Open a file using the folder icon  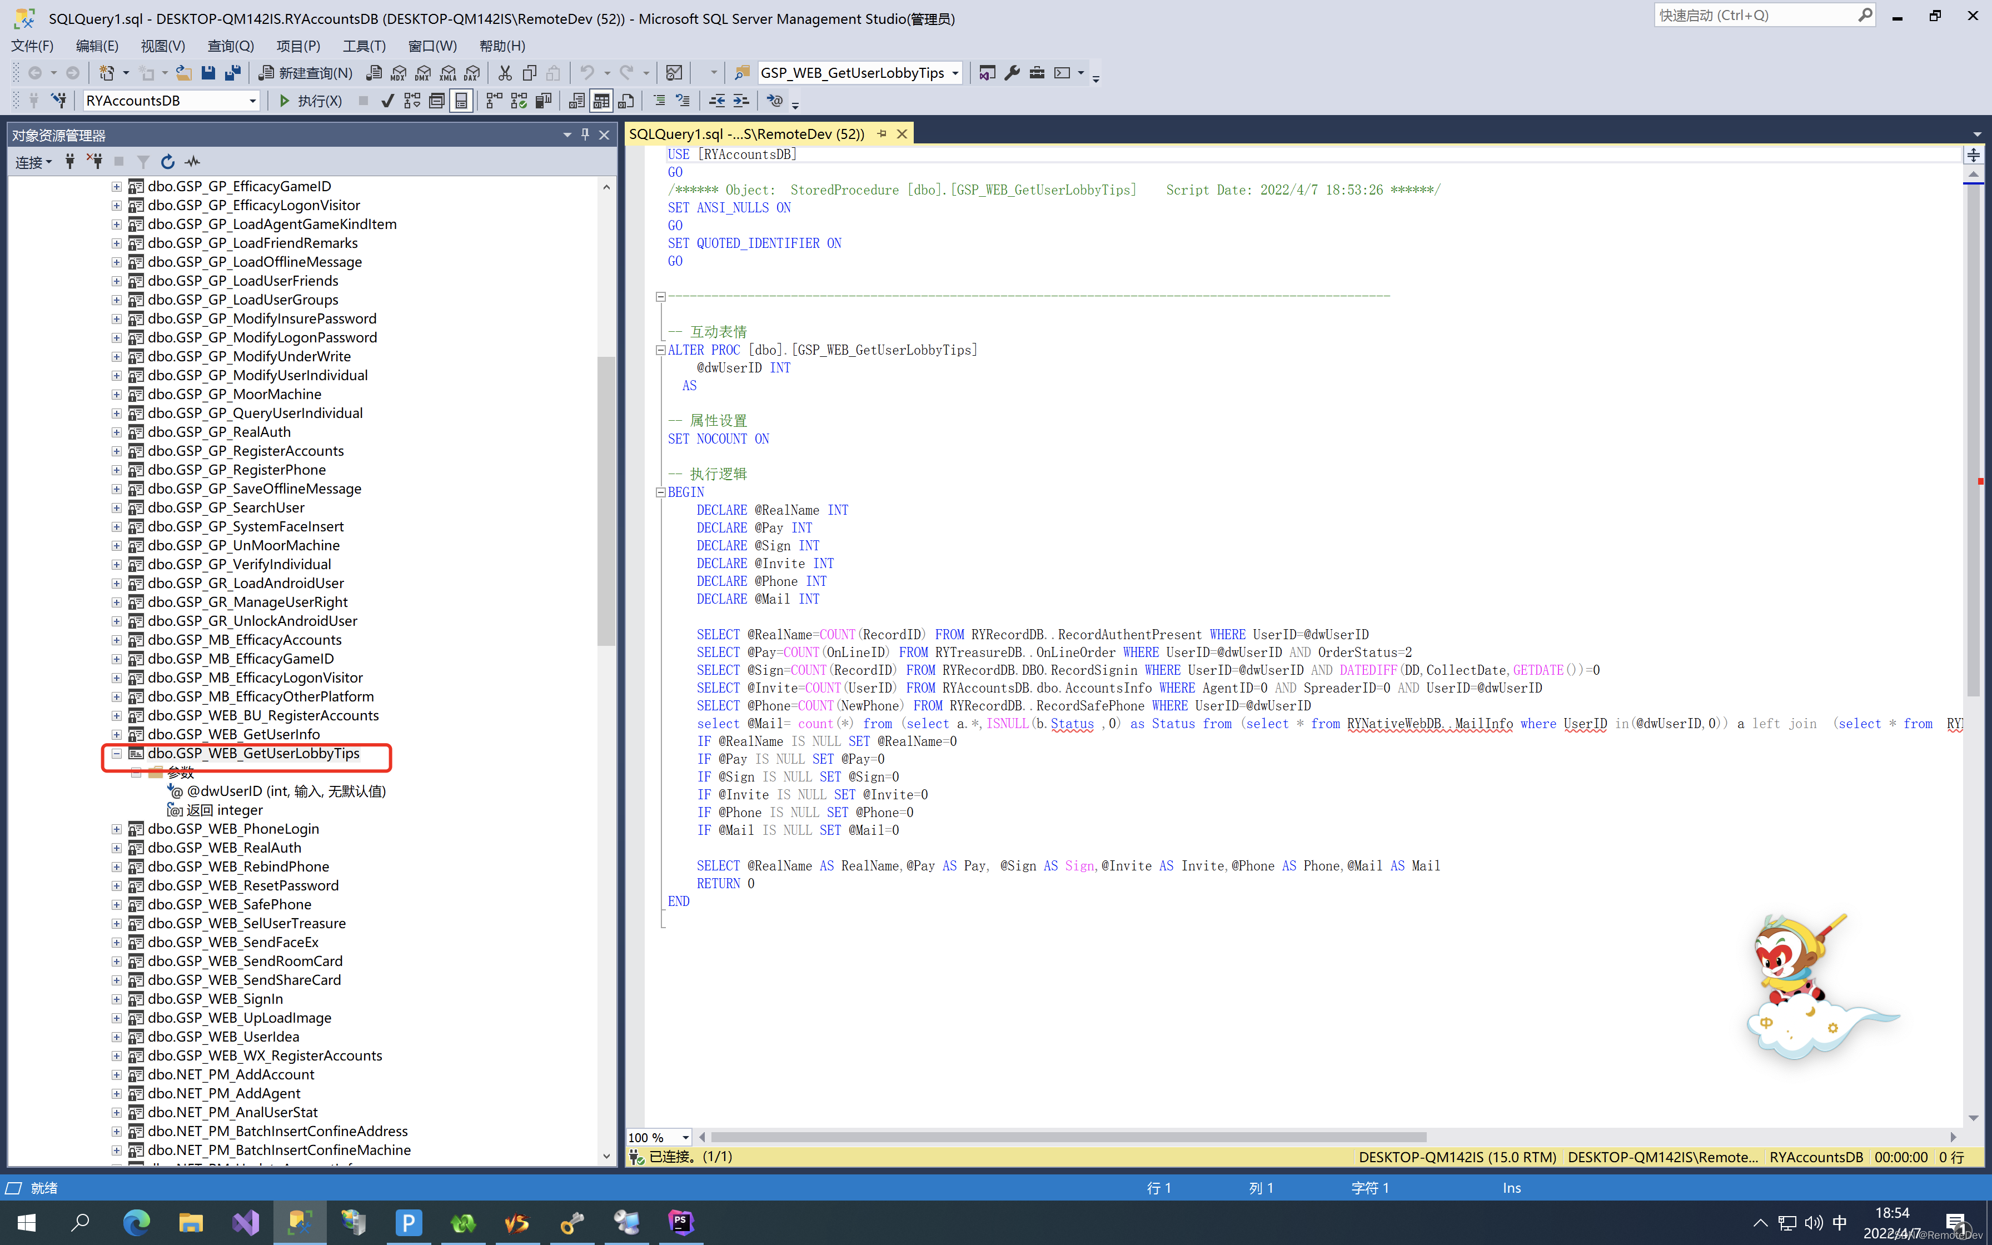183,73
